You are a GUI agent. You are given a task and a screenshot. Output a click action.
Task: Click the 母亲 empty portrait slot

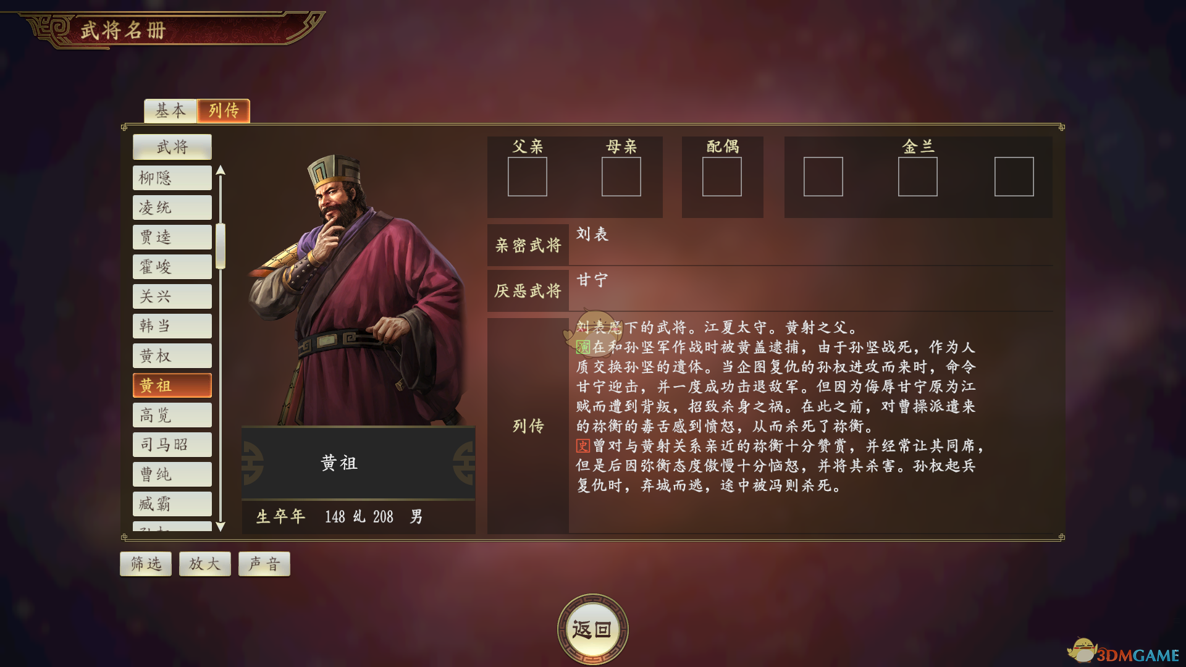(621, 177)
